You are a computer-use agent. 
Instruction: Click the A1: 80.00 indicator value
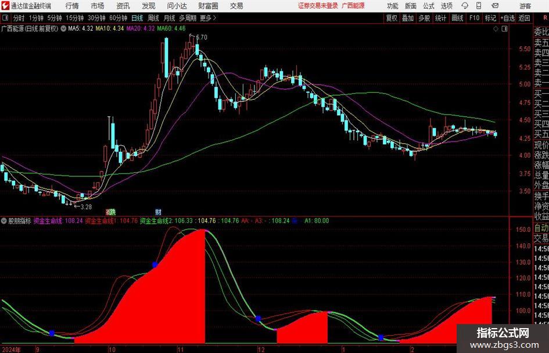point(317,221)
